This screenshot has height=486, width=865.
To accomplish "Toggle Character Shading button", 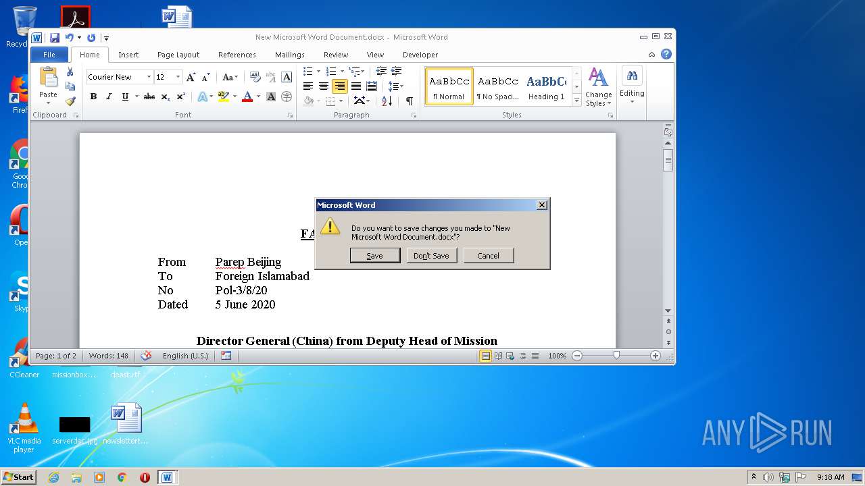I will (271, 97).
